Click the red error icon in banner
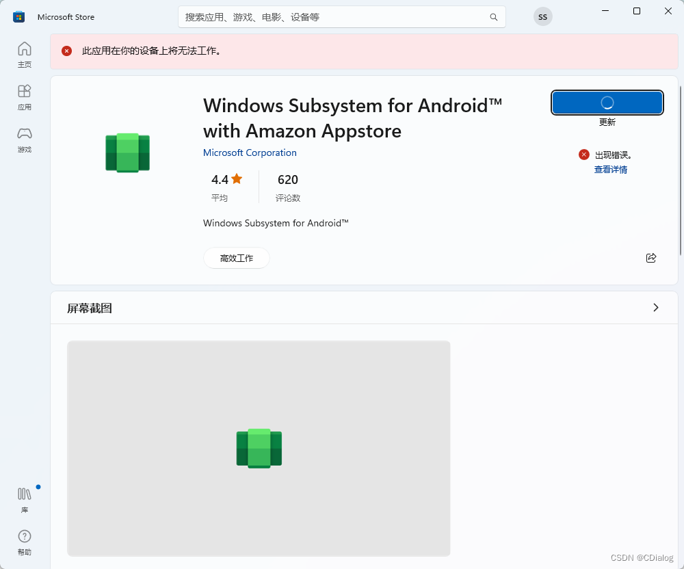684x569 pixels. click(x=67, y=51)
